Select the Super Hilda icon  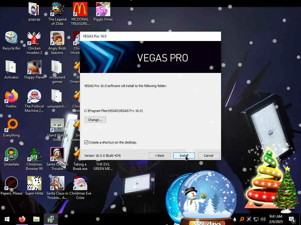34,186
